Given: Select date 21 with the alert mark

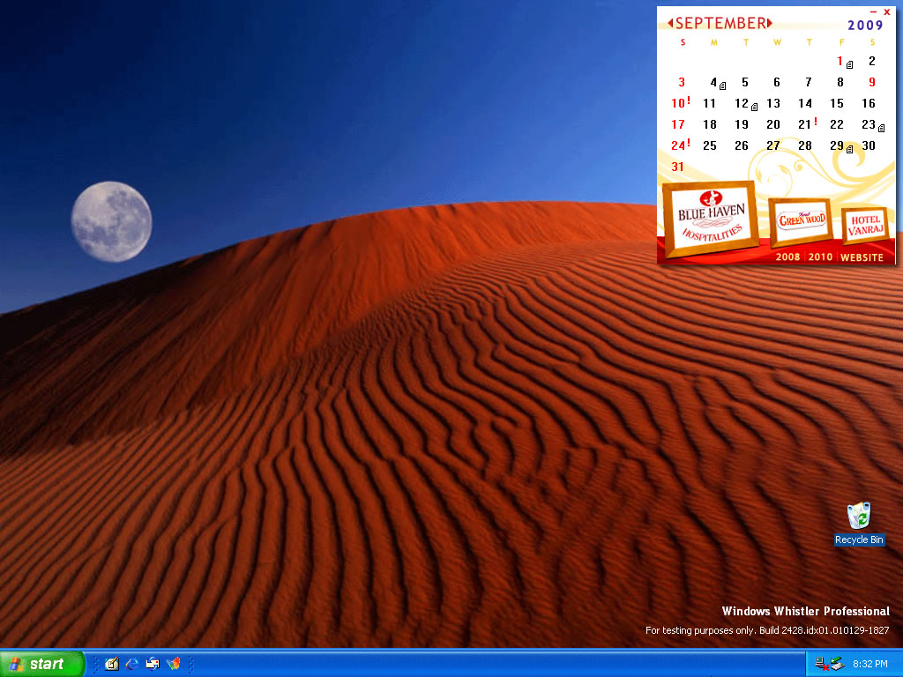Looking at the screenshot, I should click(805, 124).
